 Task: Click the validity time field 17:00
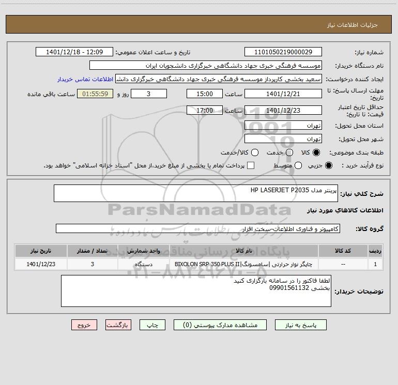205,110
